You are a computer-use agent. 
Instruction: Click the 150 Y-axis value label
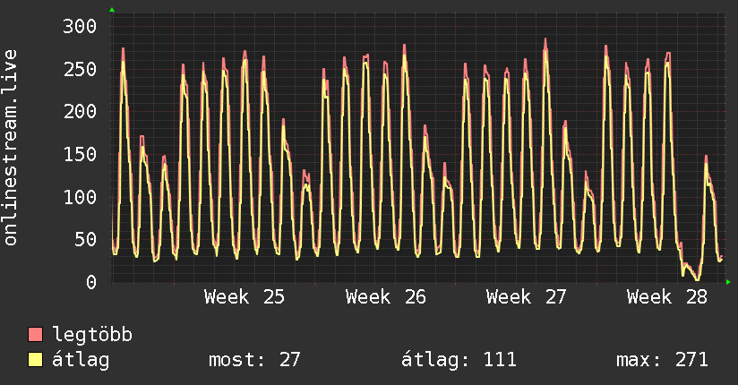(x=80, y=154)
